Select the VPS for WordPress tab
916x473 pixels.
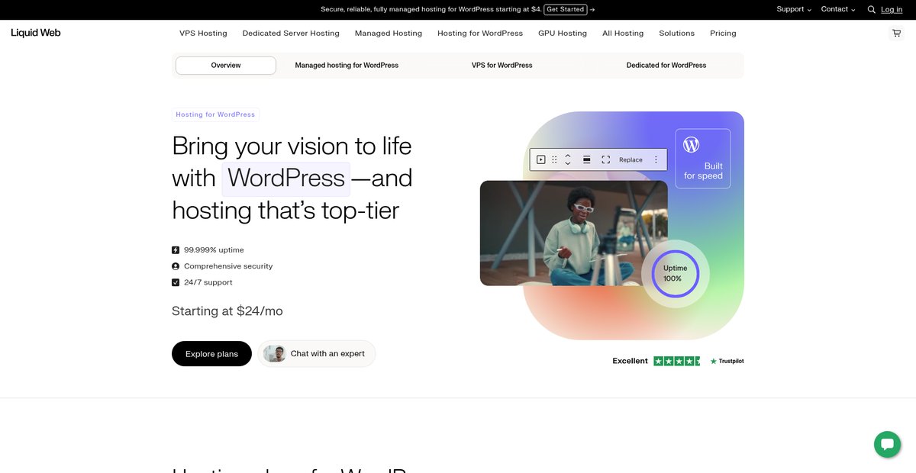502,66
